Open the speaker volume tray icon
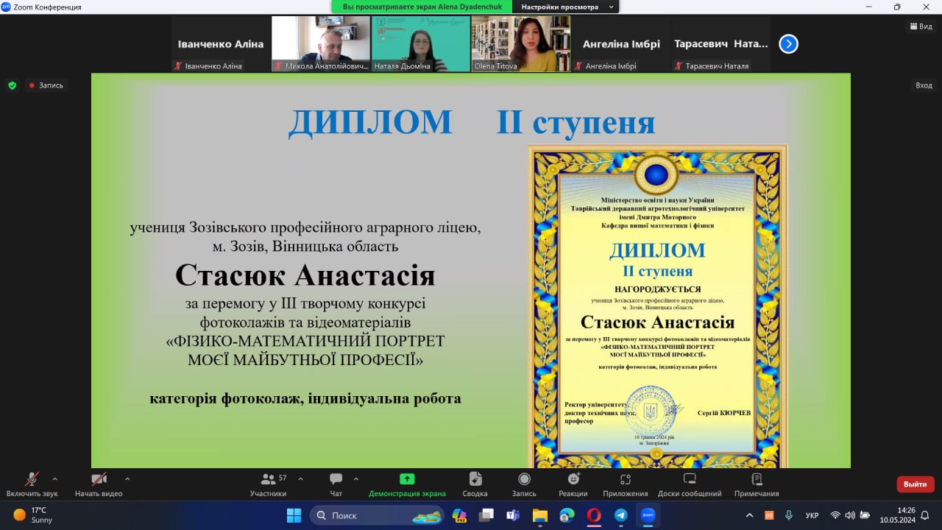 click(x=851, y=515)
